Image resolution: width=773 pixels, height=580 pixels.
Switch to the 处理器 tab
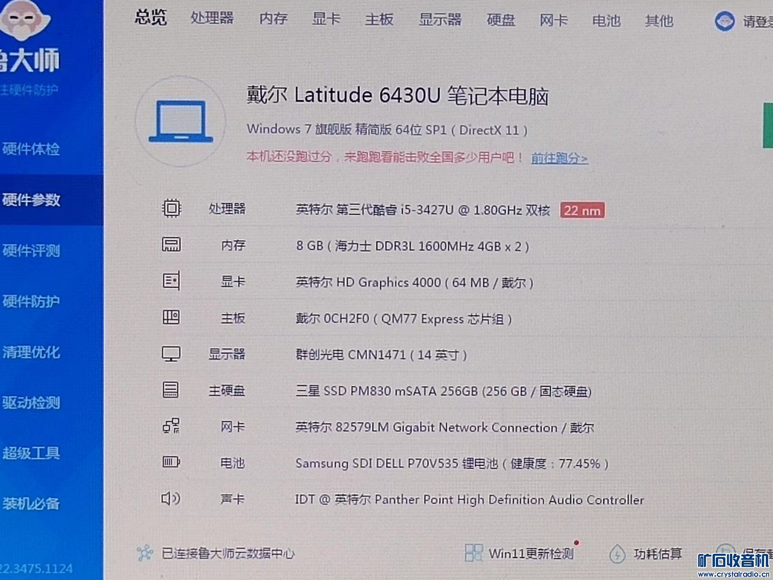(212, 18)
